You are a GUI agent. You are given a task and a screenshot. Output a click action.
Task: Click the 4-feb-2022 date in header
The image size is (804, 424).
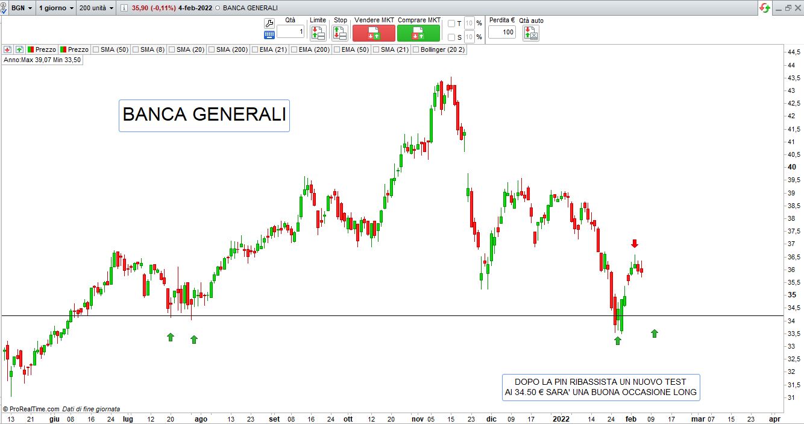[x=196, y=8]
